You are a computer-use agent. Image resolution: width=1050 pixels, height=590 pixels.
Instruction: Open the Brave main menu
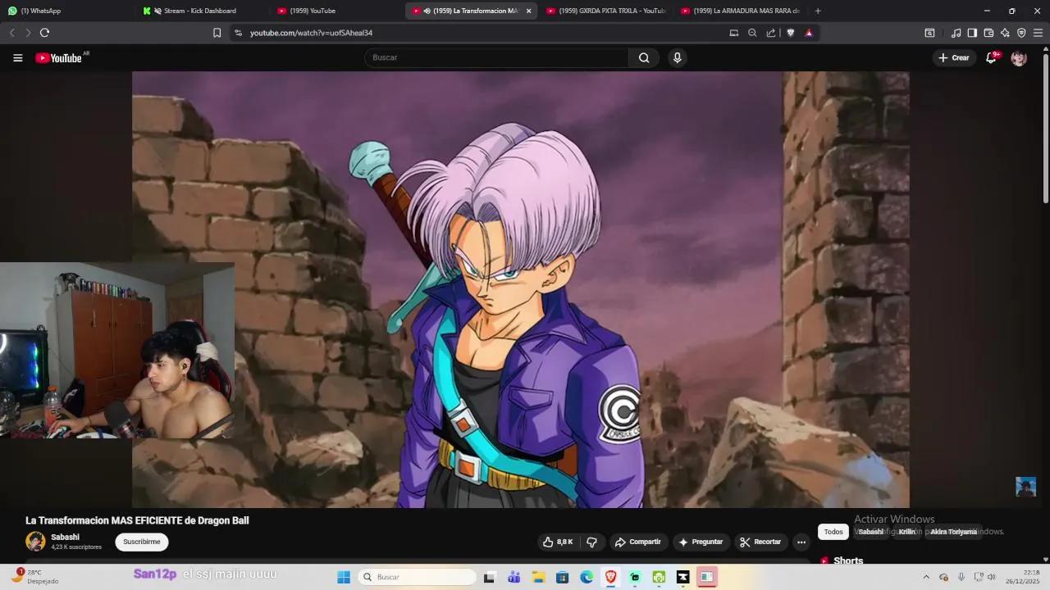pos(1038,33)
